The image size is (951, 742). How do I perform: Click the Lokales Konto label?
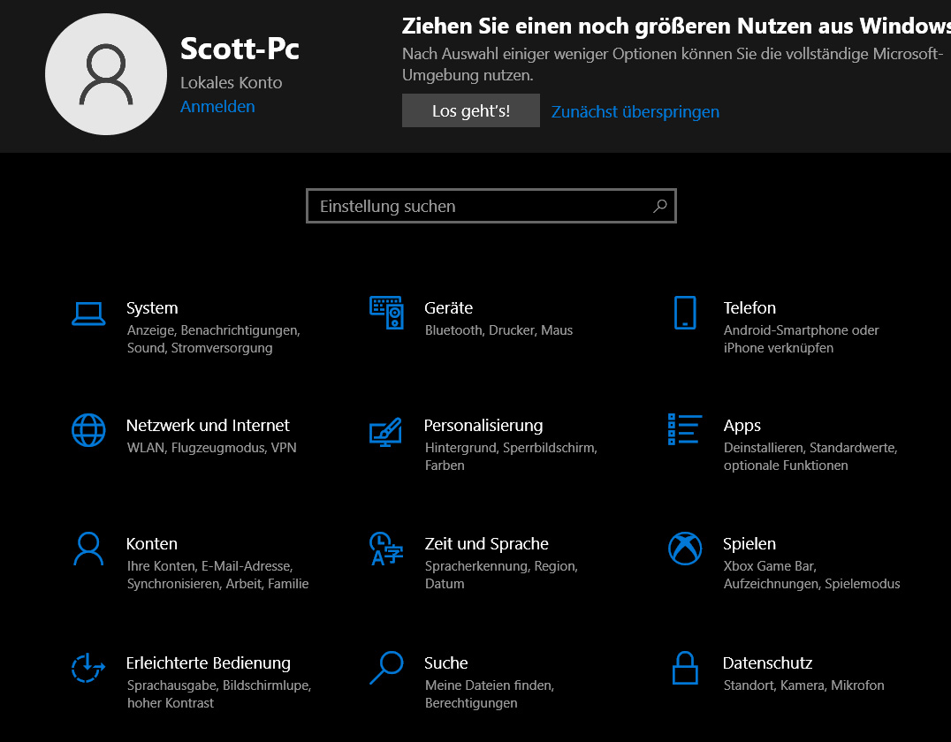(x=231, y=82)
